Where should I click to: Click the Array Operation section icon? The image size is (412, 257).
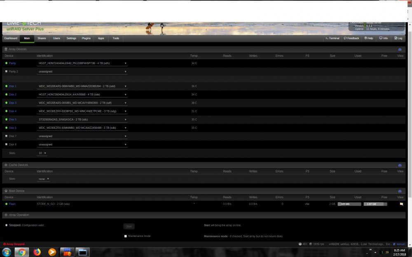tap(6, 215)
